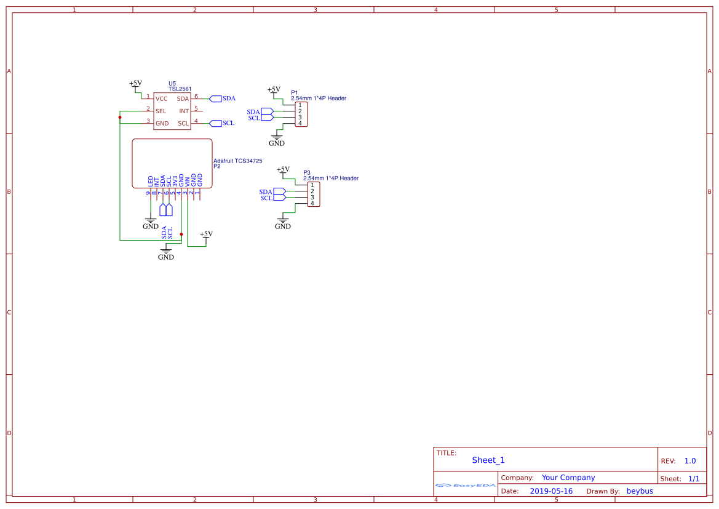Click the "Sheet_1" title text
Screen dimensions: 719x509
(488, 460)
